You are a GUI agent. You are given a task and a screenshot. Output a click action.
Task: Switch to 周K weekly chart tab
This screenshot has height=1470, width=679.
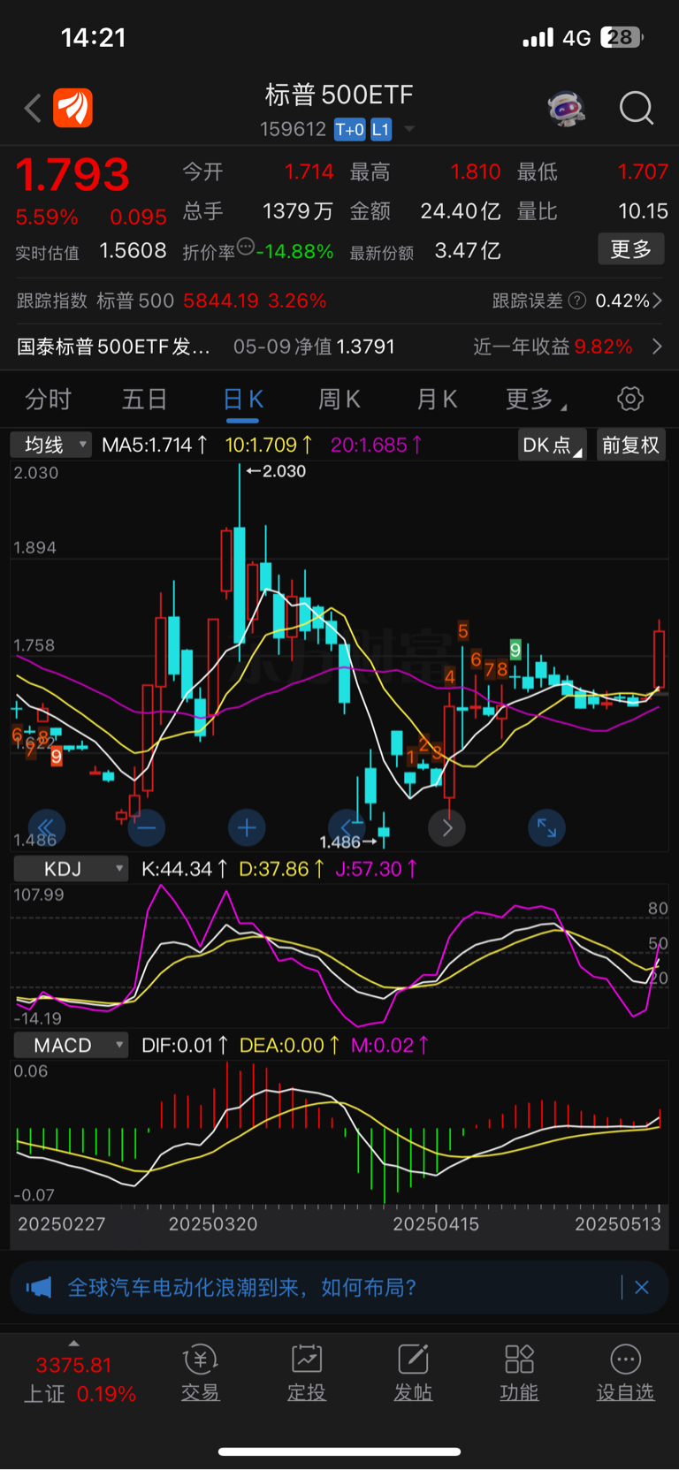coord(339,400)
